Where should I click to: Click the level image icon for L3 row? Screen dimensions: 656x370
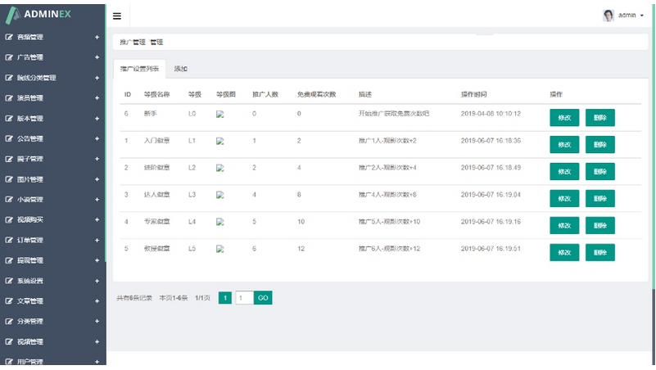coord(219,196)
